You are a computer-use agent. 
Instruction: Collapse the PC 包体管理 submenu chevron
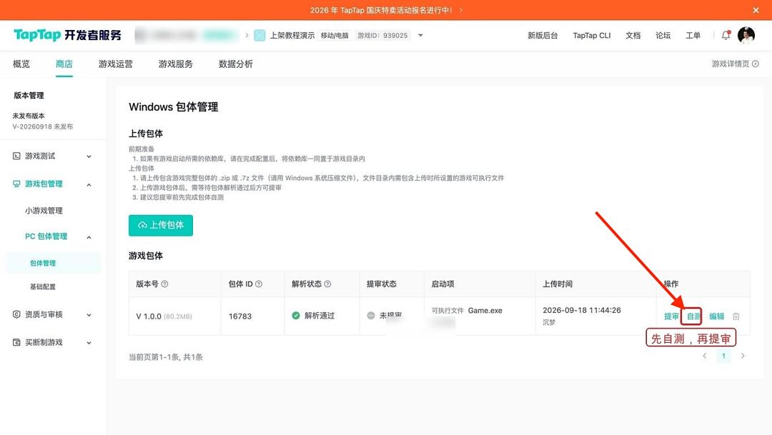89,237
